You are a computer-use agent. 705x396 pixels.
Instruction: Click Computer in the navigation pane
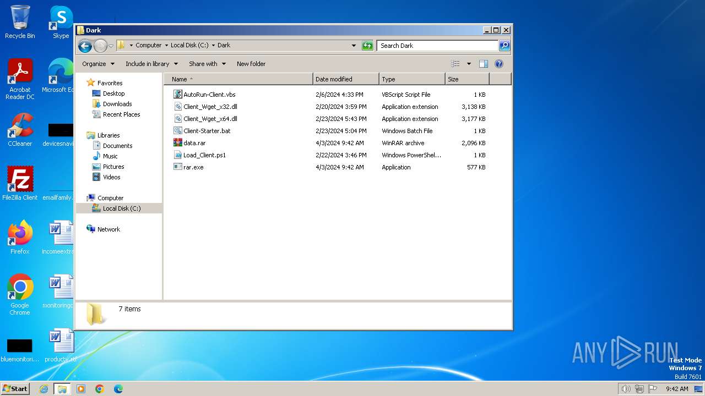coord(110,198)
